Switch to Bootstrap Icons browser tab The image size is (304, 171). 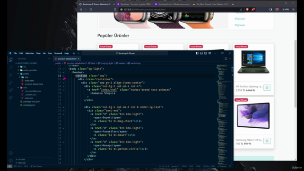tap(172, 4)
